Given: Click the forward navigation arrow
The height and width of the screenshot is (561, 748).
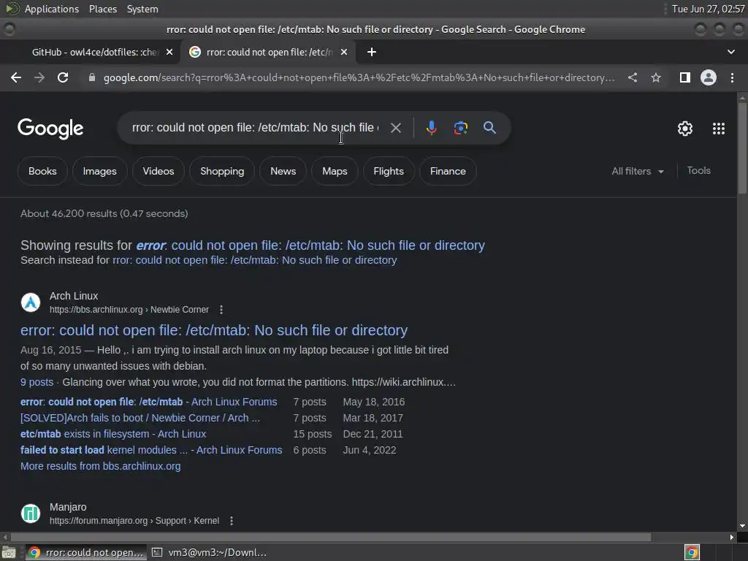Looking at the screenshot, I should pyautogui.click(x=39, y=77).
